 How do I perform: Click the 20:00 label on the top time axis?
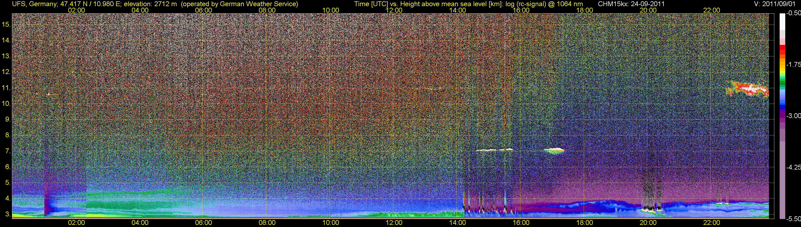(x=648, y=10)
